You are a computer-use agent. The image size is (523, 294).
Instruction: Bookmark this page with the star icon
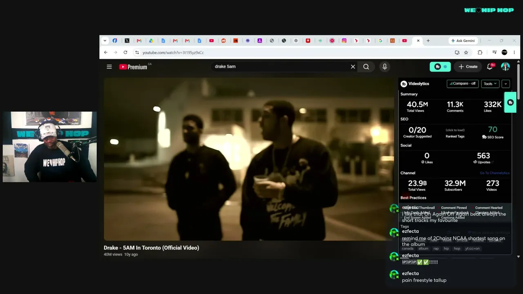click(x=466, y=52)
